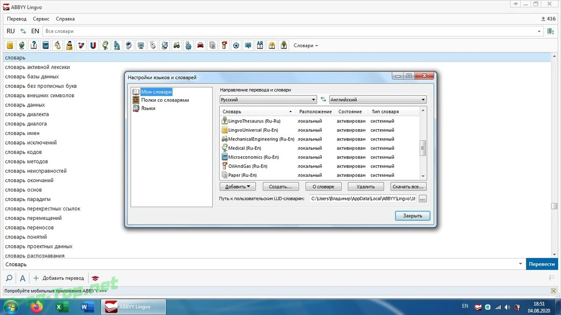This screenshot has height=315, width=561.
Task: Select the burning torch oil-and-gas dictionary icon
Action: tap(224, 45)
